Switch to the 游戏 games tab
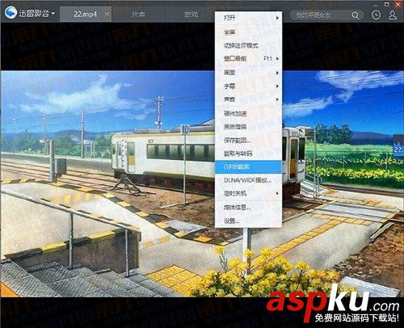This screenshot has height=328, width=404. tap(191, 14)
